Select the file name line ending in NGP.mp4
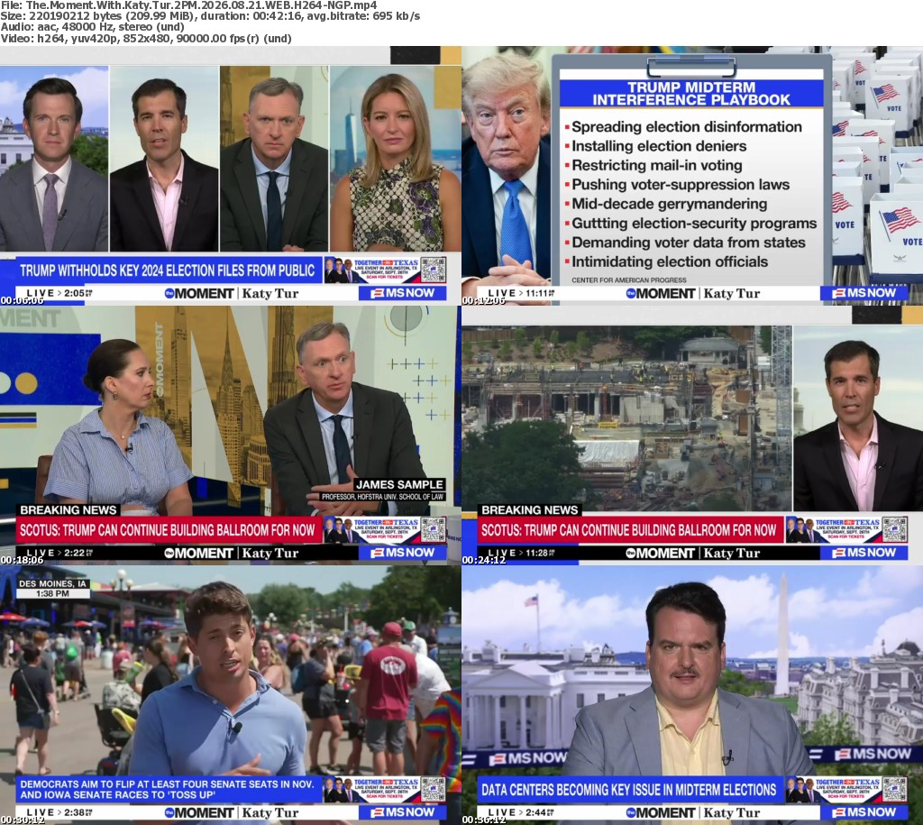Image resolution: width=923 pixels, height=825 pixels. (x=189, y=5)
